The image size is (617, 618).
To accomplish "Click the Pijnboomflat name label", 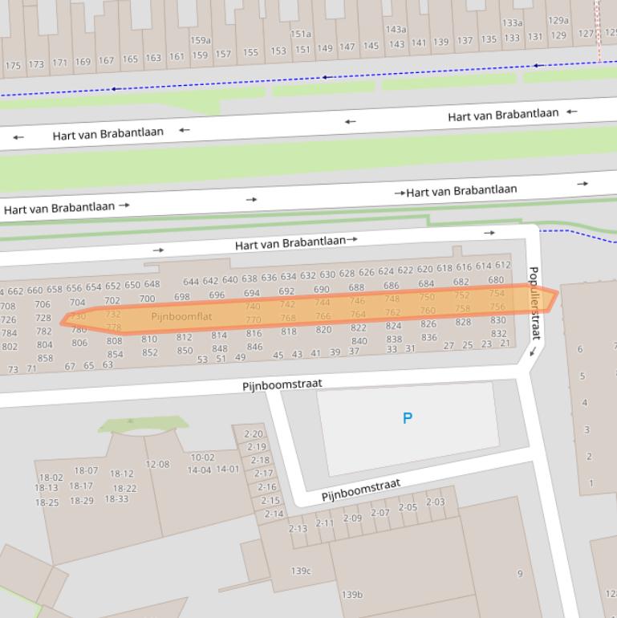I will (181, 317).
